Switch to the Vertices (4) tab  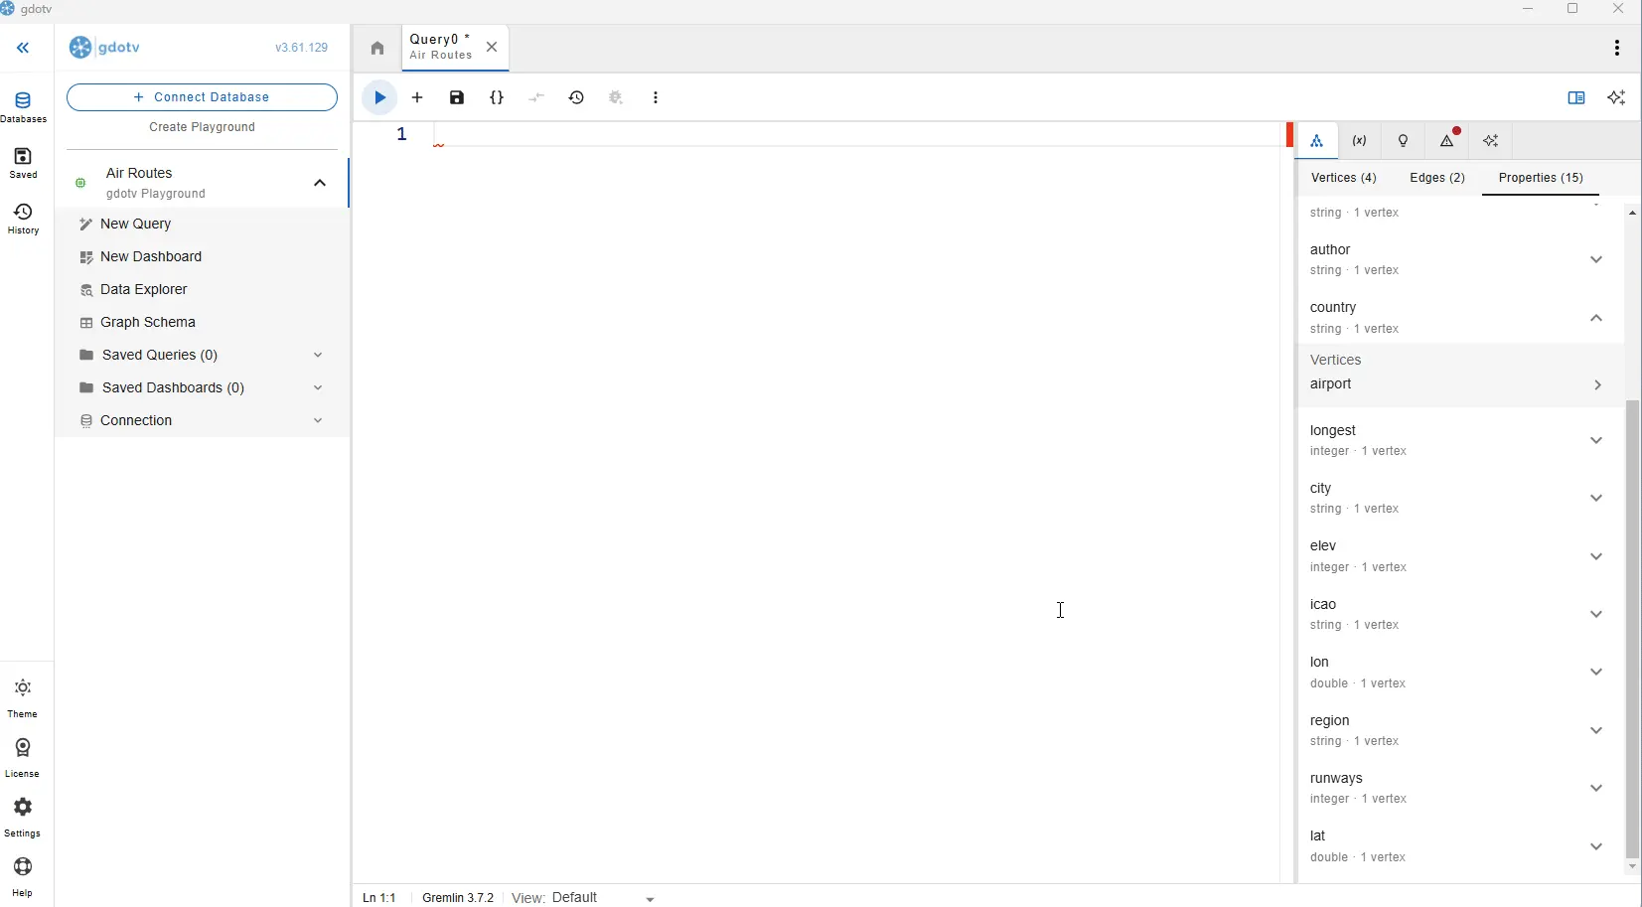(x=1344, y=178)
